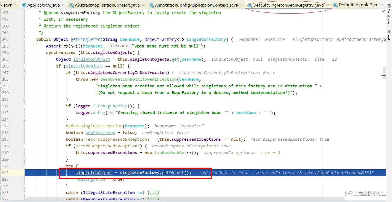Click inline hint 'singletonsCurrentlyInDestruction: false'

pyautogui.click(x=227, y=73)
